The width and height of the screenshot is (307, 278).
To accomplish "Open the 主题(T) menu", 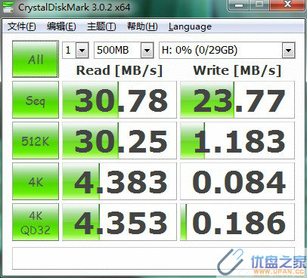I will 101,26.
